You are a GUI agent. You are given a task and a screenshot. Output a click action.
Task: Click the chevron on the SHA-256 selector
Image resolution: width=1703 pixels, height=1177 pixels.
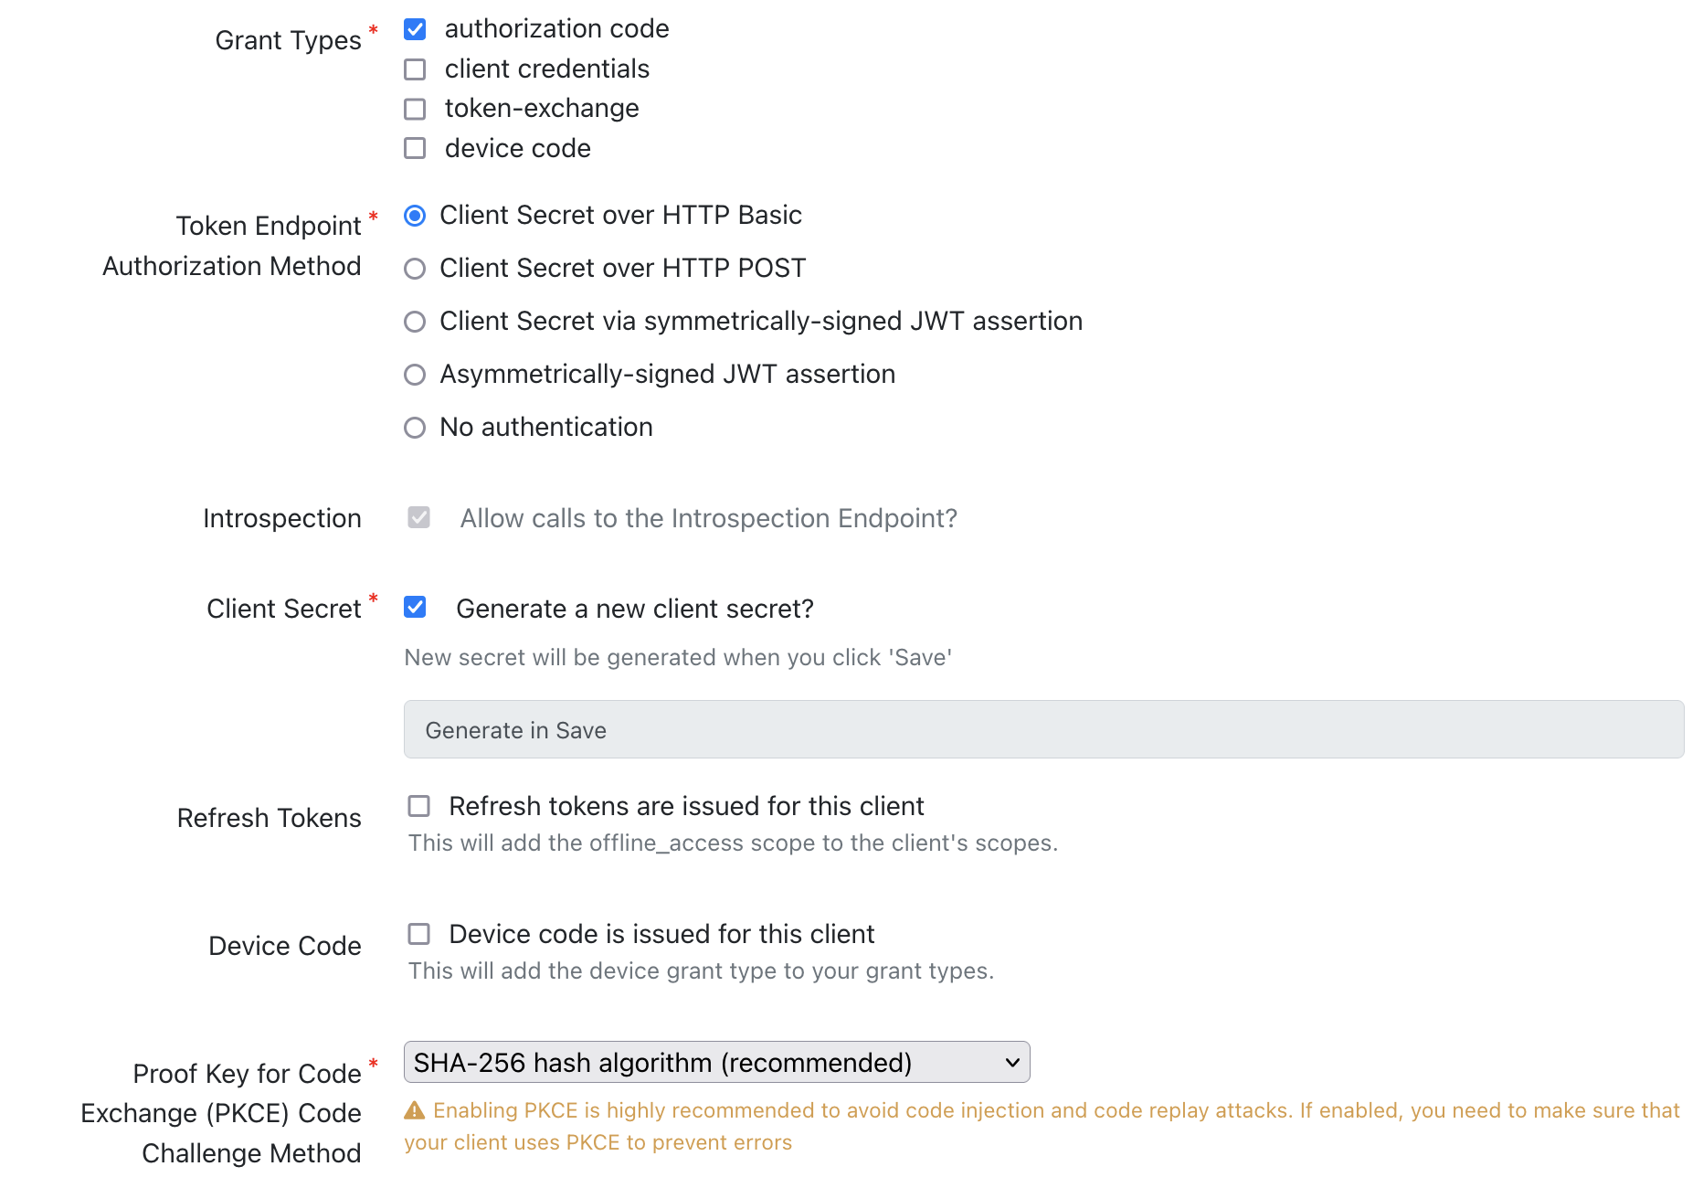click(1010, 1062)
